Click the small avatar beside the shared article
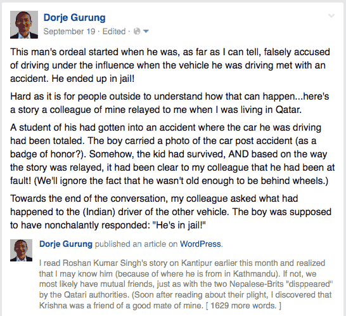The height and width of the screenshot is (316, 346). 21,250
